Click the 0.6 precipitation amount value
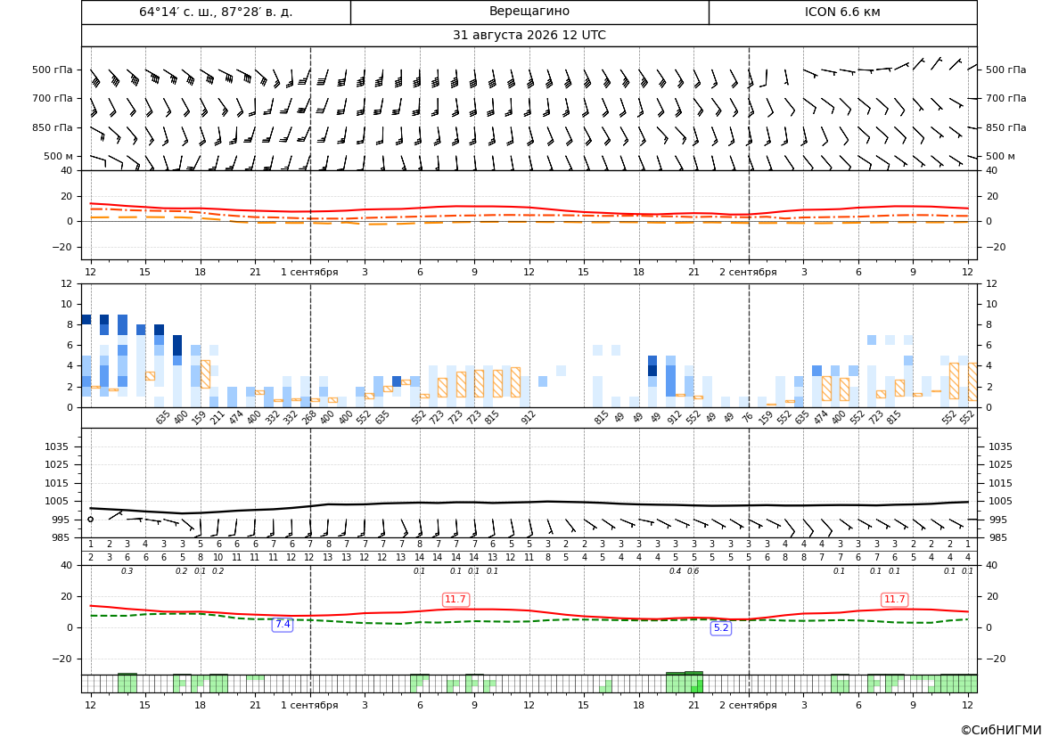 [693, 571]
